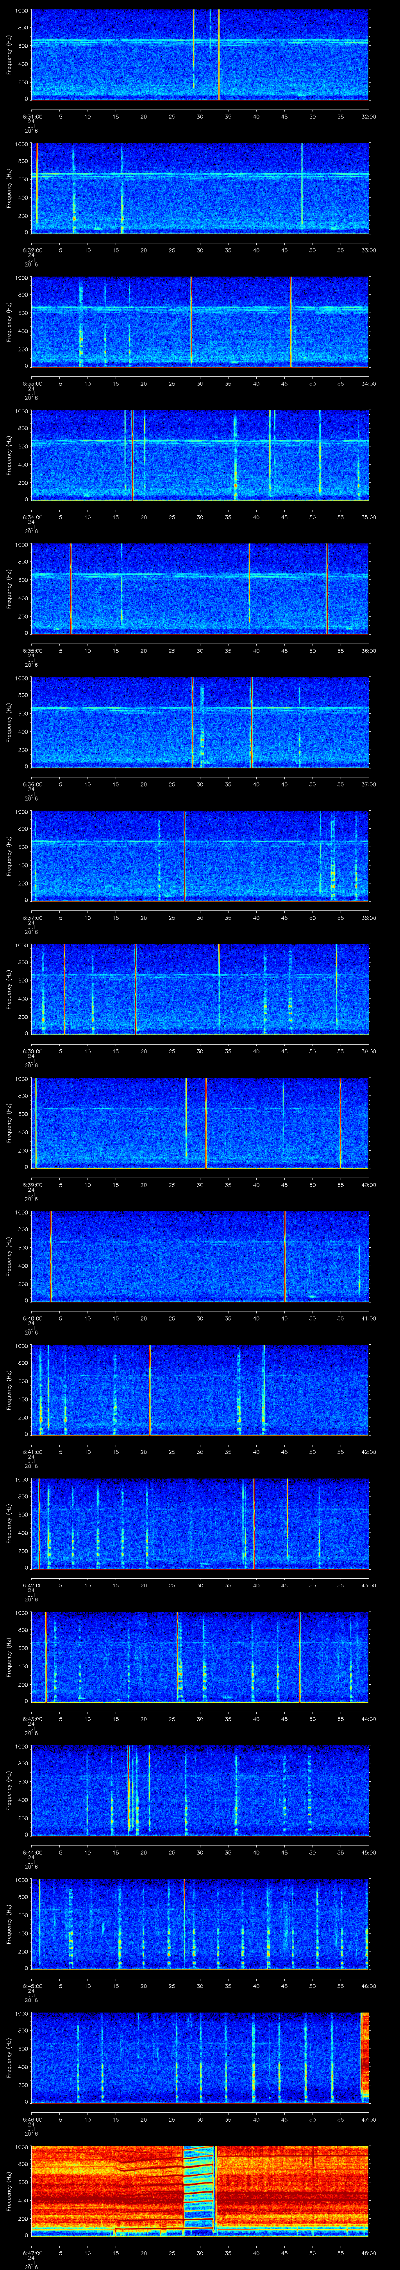Click the 38:00 end time label
Screen dimensions: 400x2270
[x=368, y=917]
